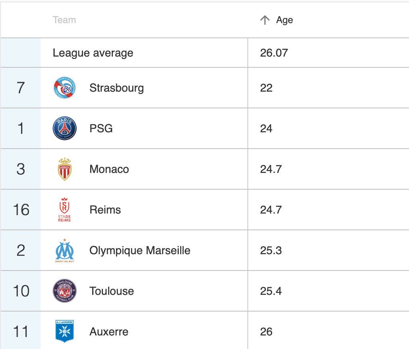Click the AJ Auxerre crest icon

point(65,331)
